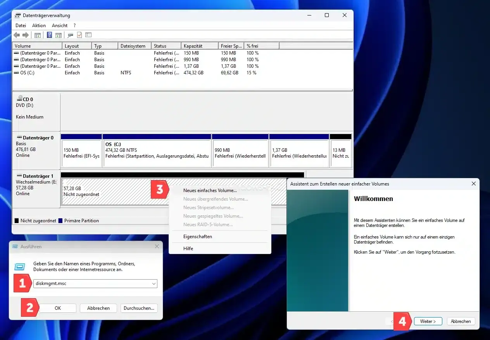Click the CD 0 disc drive icon
The height and width of the screenshot is (340, 490).
point(19,99)
